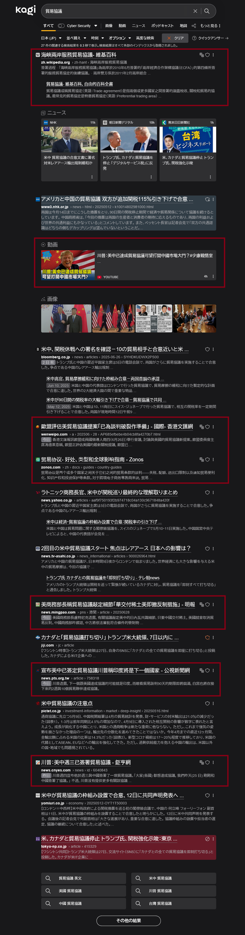Open the 日本 (JP) region dropdown
The image size is (245, 935).
point(51,38)
